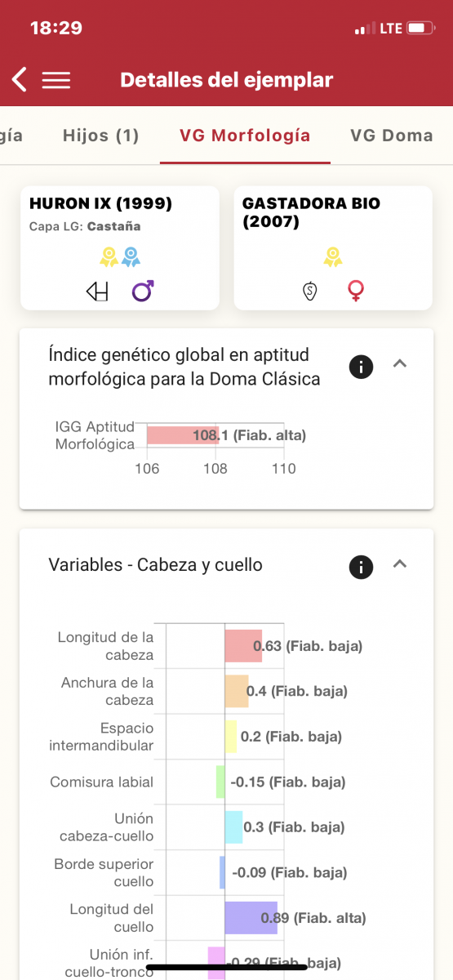453x980 pixels.
Task: Tap the back arrow in header
Action: click(20, 79)
